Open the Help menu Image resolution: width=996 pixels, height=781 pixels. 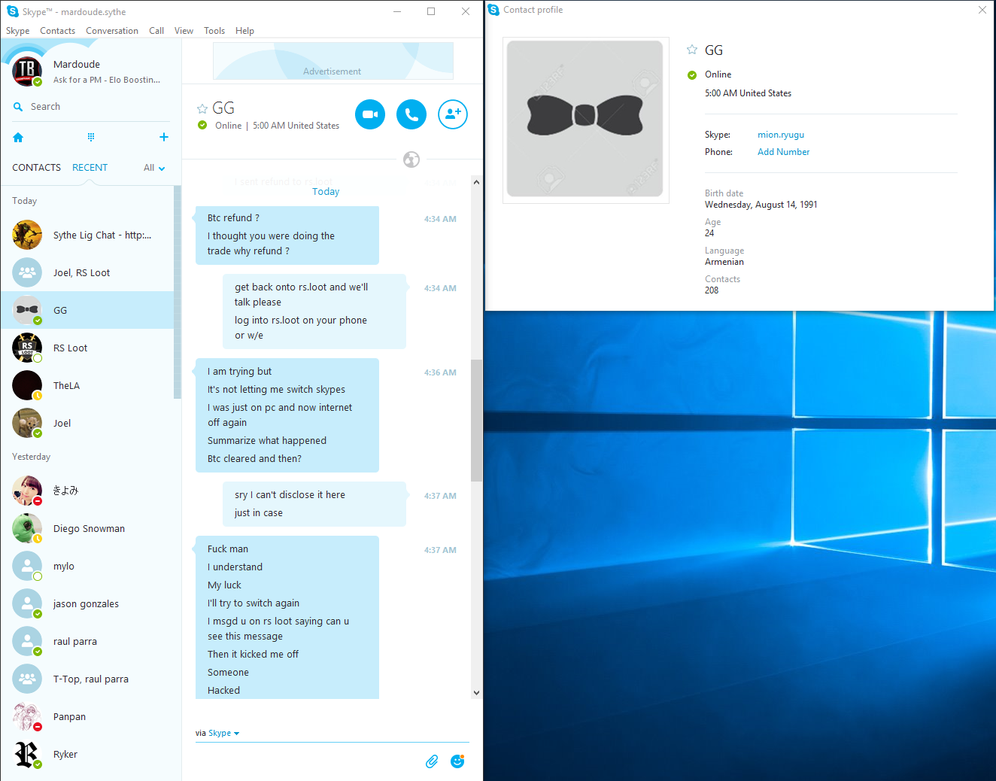(x=244, y=31)
